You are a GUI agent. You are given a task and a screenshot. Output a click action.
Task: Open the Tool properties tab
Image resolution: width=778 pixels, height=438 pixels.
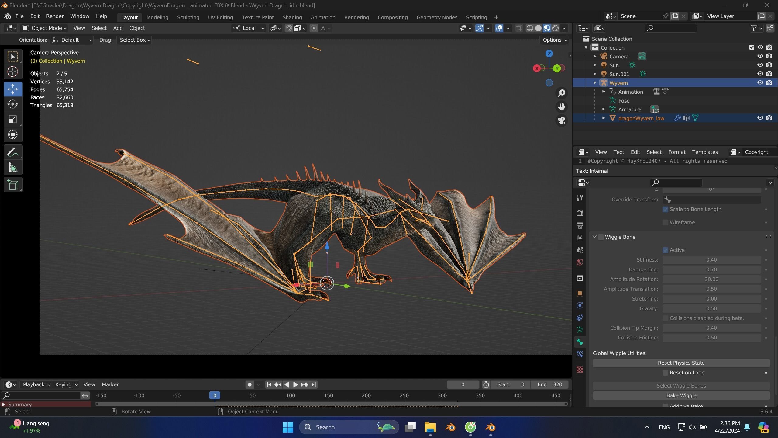click(x=580, y=198)
